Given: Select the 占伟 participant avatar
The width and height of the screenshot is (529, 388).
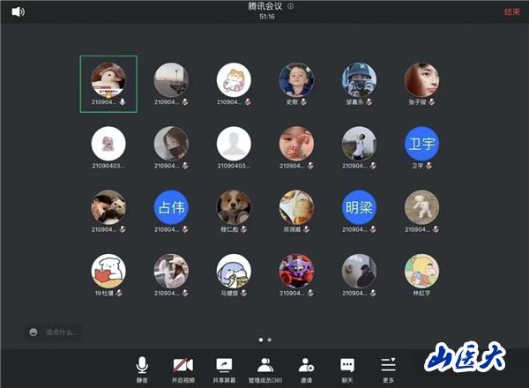Looking at the screenshot, I should tap(170, 207).
